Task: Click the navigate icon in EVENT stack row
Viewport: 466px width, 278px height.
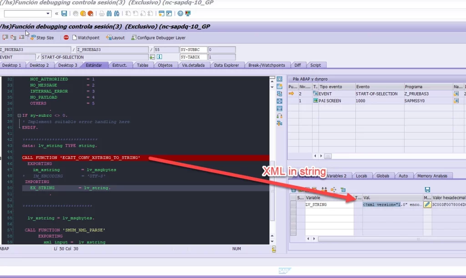Action: click(x=456, y=94)
